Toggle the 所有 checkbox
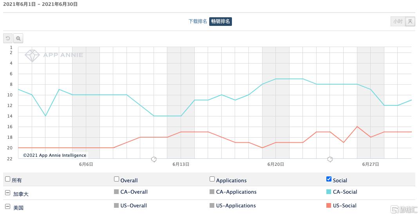 click(8, 179)
